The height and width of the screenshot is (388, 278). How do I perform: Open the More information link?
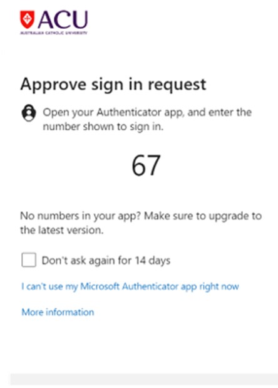[58, 312]
